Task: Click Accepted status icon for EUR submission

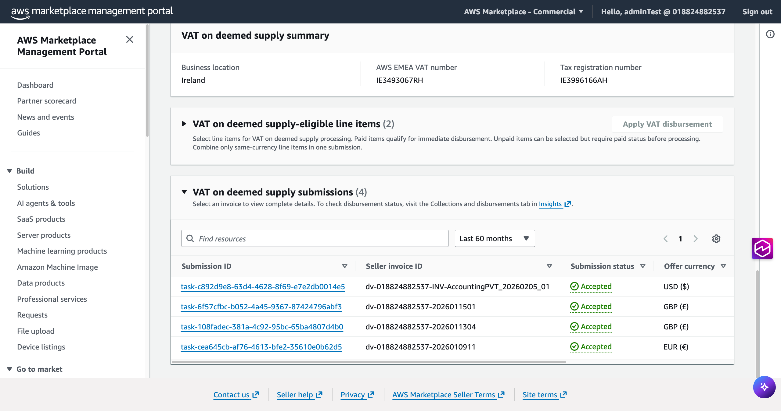Action: pyautogui.click(x=574, y=346)
